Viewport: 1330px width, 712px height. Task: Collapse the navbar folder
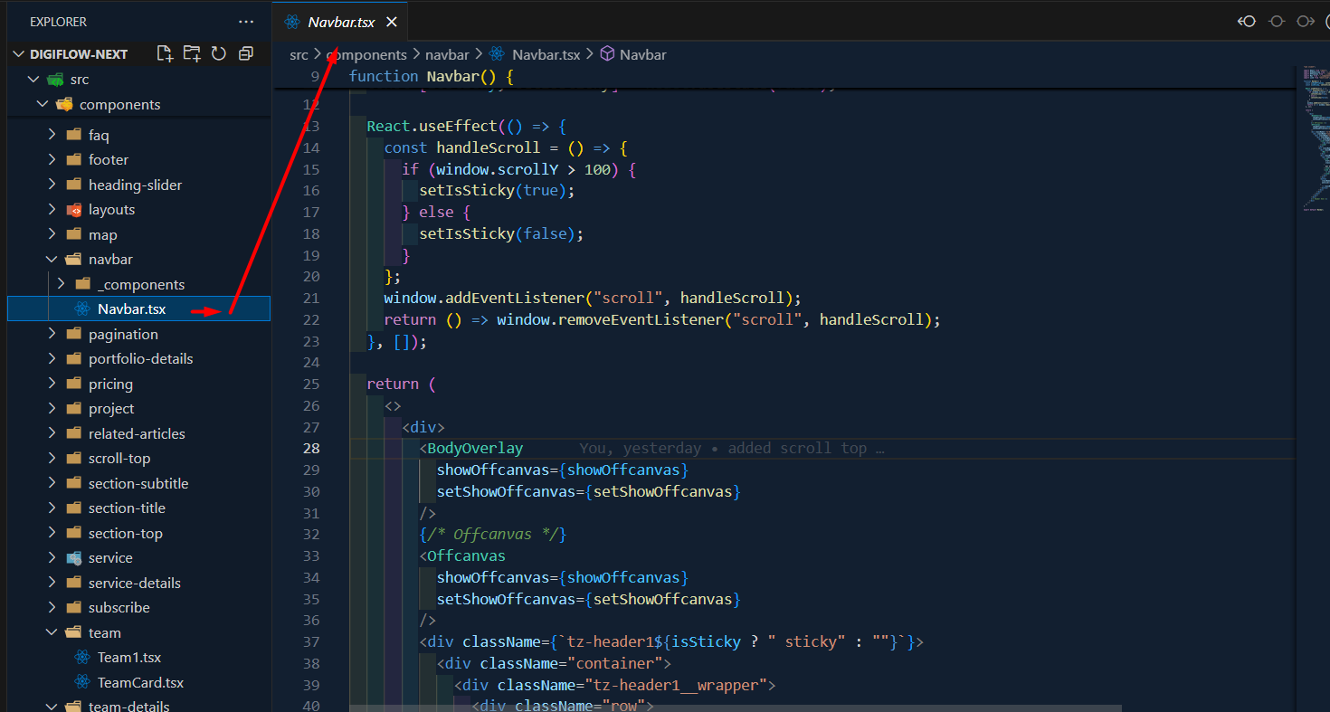coord(52,260)
